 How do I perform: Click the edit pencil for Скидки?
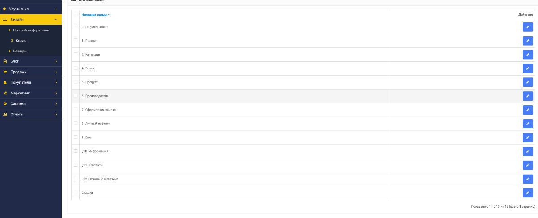528,193
